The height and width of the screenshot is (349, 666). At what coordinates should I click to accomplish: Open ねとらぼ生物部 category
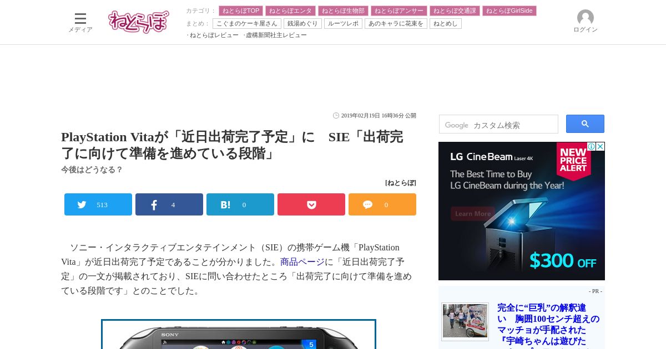point(343,11)
